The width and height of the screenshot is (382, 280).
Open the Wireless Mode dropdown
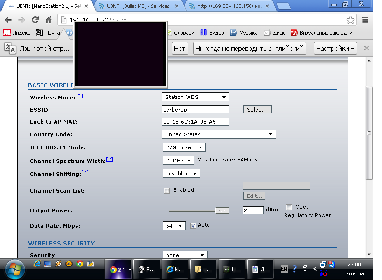[x=195, y=97]
